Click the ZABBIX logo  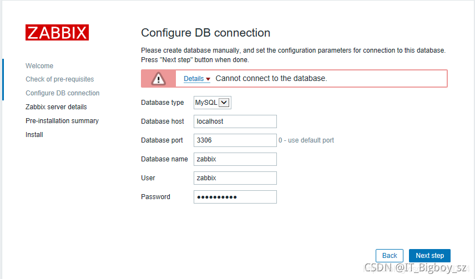(57, 32)
